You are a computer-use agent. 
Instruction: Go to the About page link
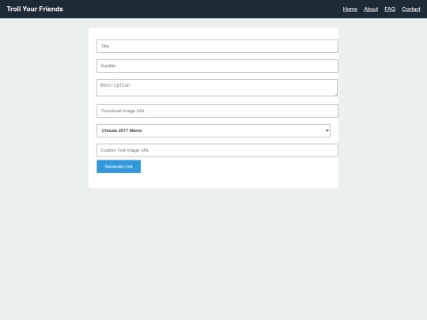(x=371, y=9)
